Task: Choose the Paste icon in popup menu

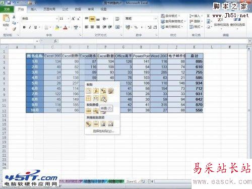Action: (x=89, y=91)
